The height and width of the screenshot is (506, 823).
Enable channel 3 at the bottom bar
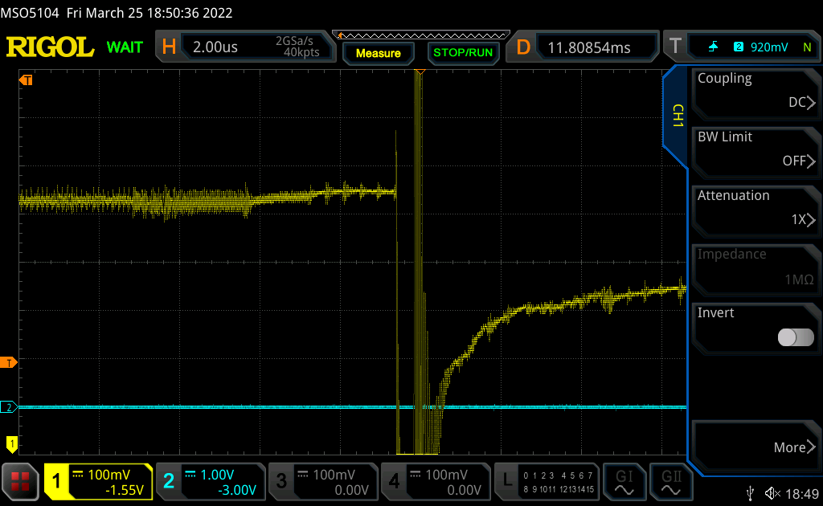(322, 481)
